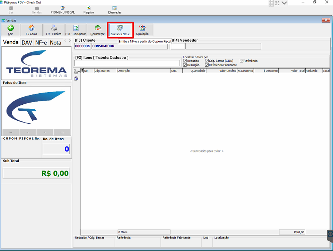The width and height of the screenshot is (333, 251).
Task: Go to first item photo
Action: point(11,132)
